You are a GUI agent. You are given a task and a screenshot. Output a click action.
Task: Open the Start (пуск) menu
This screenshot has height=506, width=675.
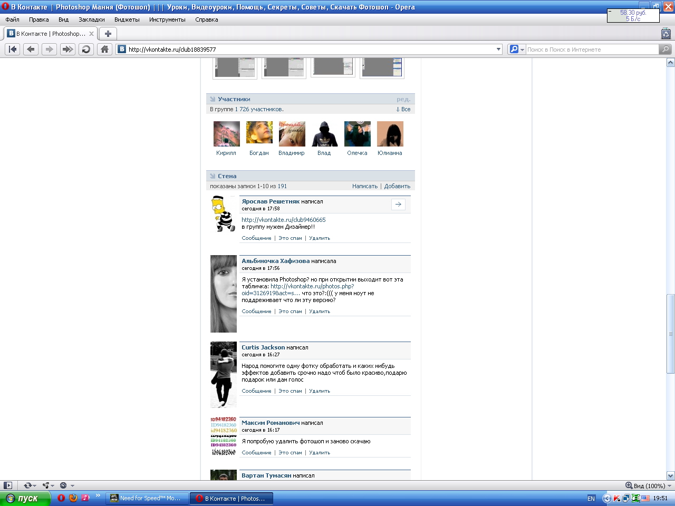25,498
